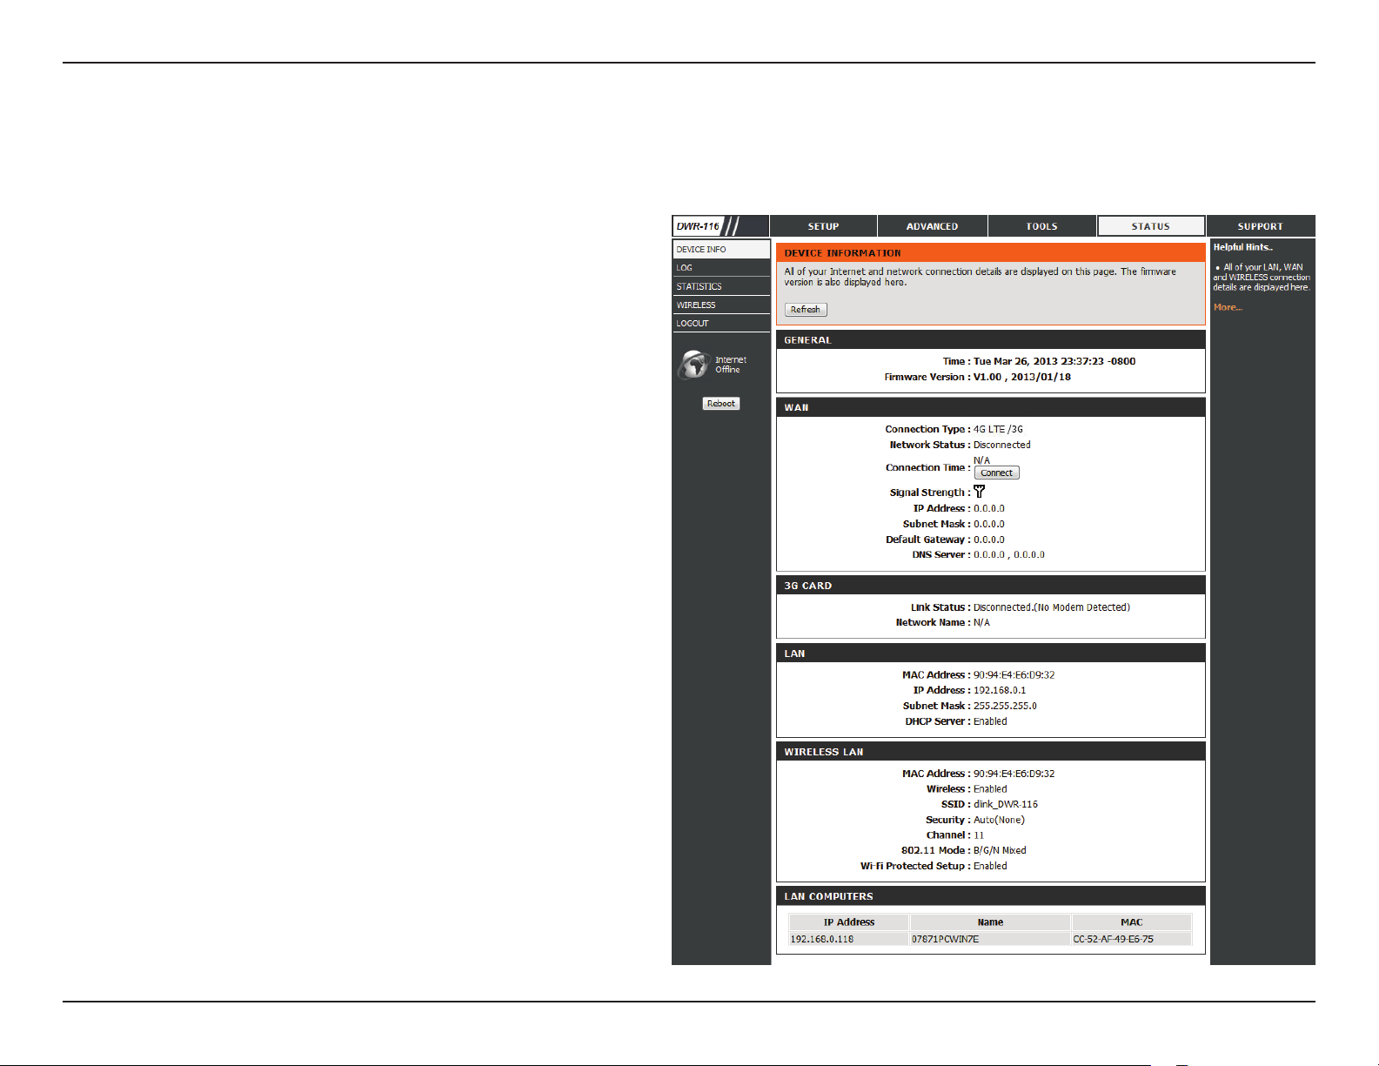Image resolution: width=1379 pixels, height=1066 pixels.
Task: Go to the SUPPORT tab
Action: coord(1261,226)
